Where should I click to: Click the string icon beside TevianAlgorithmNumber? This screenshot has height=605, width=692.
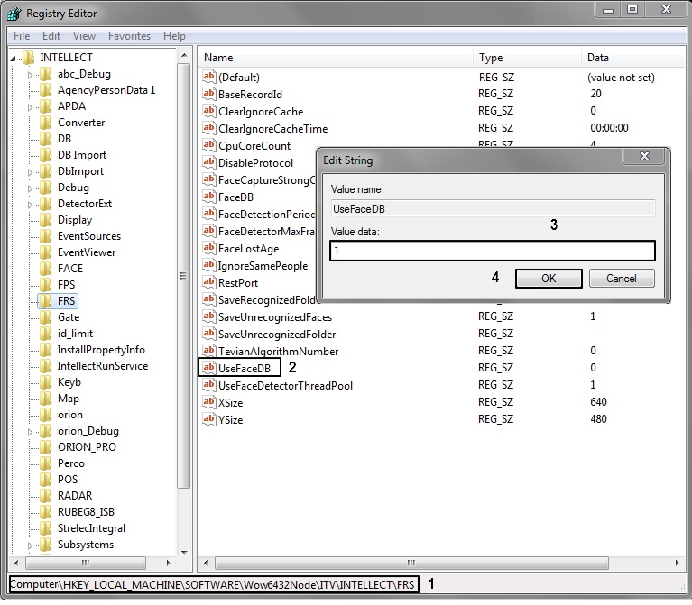pyautogui.click(x=209, y=351)
